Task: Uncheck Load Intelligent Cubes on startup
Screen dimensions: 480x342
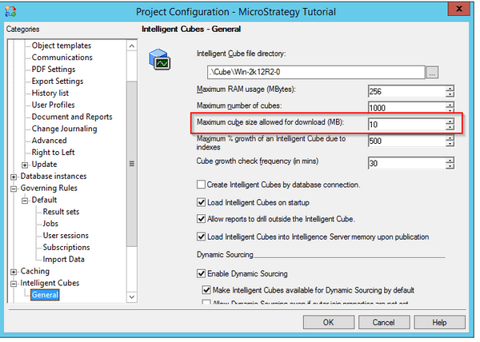Action: pos(202,202)
